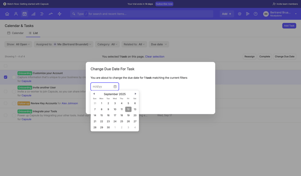Open the Home dashboard icon
Viewport: 301px width, 176px height.
7,14
